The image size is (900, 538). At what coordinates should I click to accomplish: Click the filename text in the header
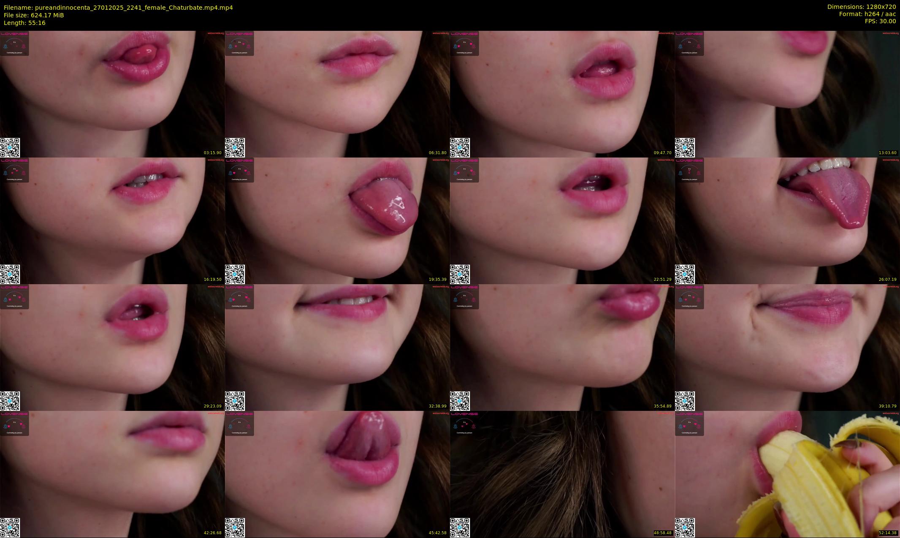[118, 8]
